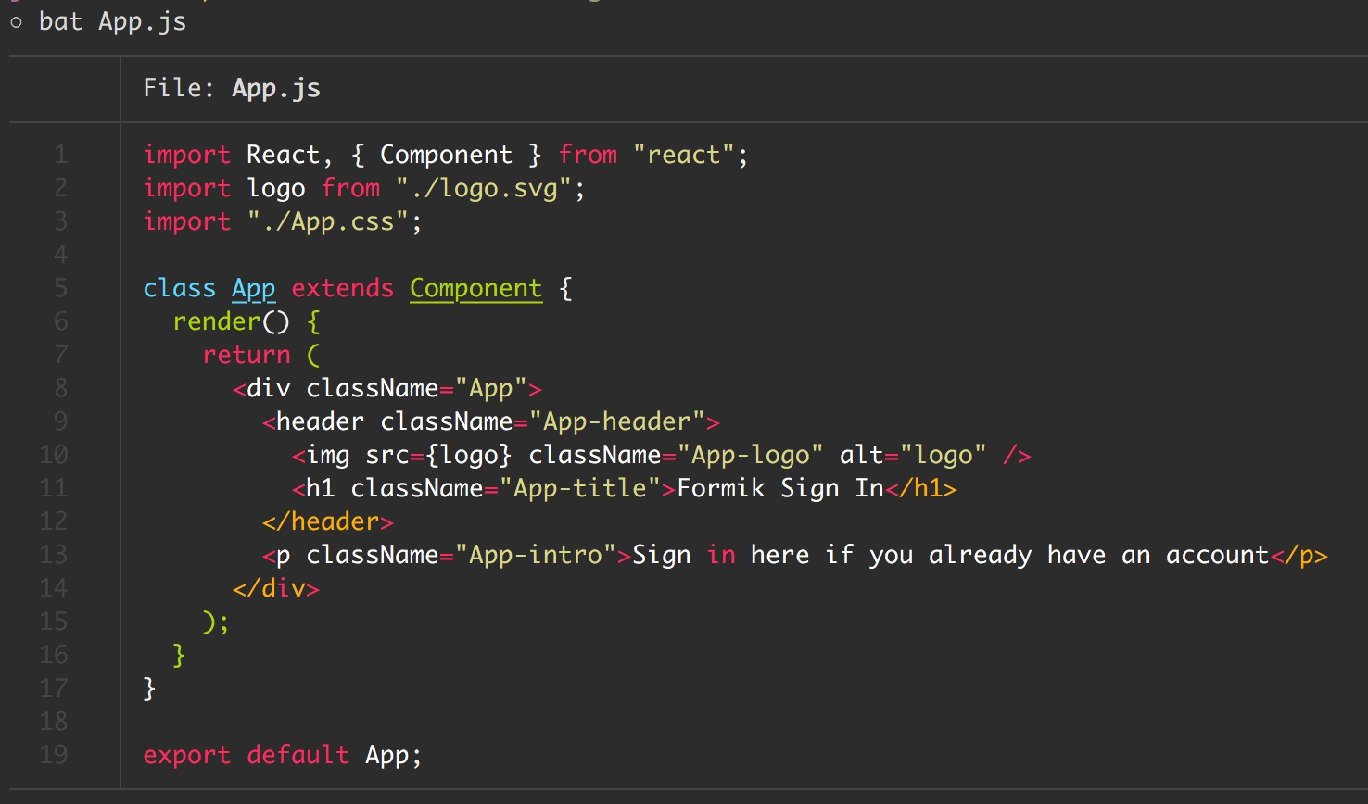
Task: Click the "File: App.js" header label
Action: click(x=232, y=88)
